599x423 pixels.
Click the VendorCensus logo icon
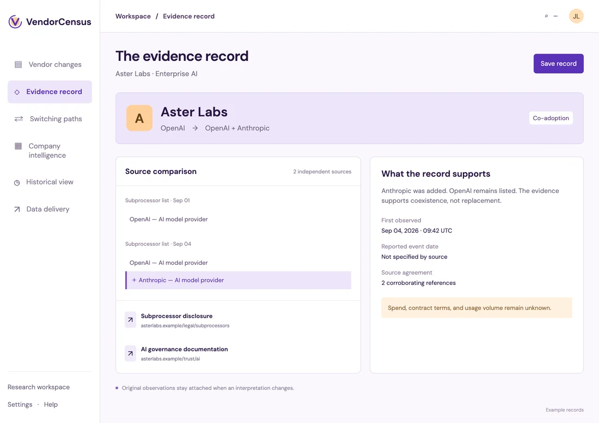pyautogui.click(x=15, y=22)
